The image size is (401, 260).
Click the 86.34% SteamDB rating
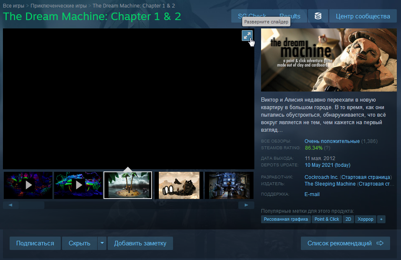313,148
